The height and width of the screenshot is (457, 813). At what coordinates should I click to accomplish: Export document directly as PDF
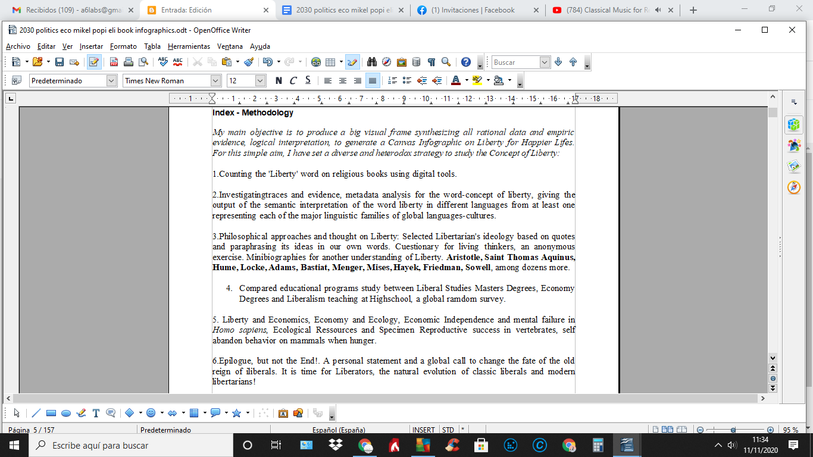pos(114,62)
